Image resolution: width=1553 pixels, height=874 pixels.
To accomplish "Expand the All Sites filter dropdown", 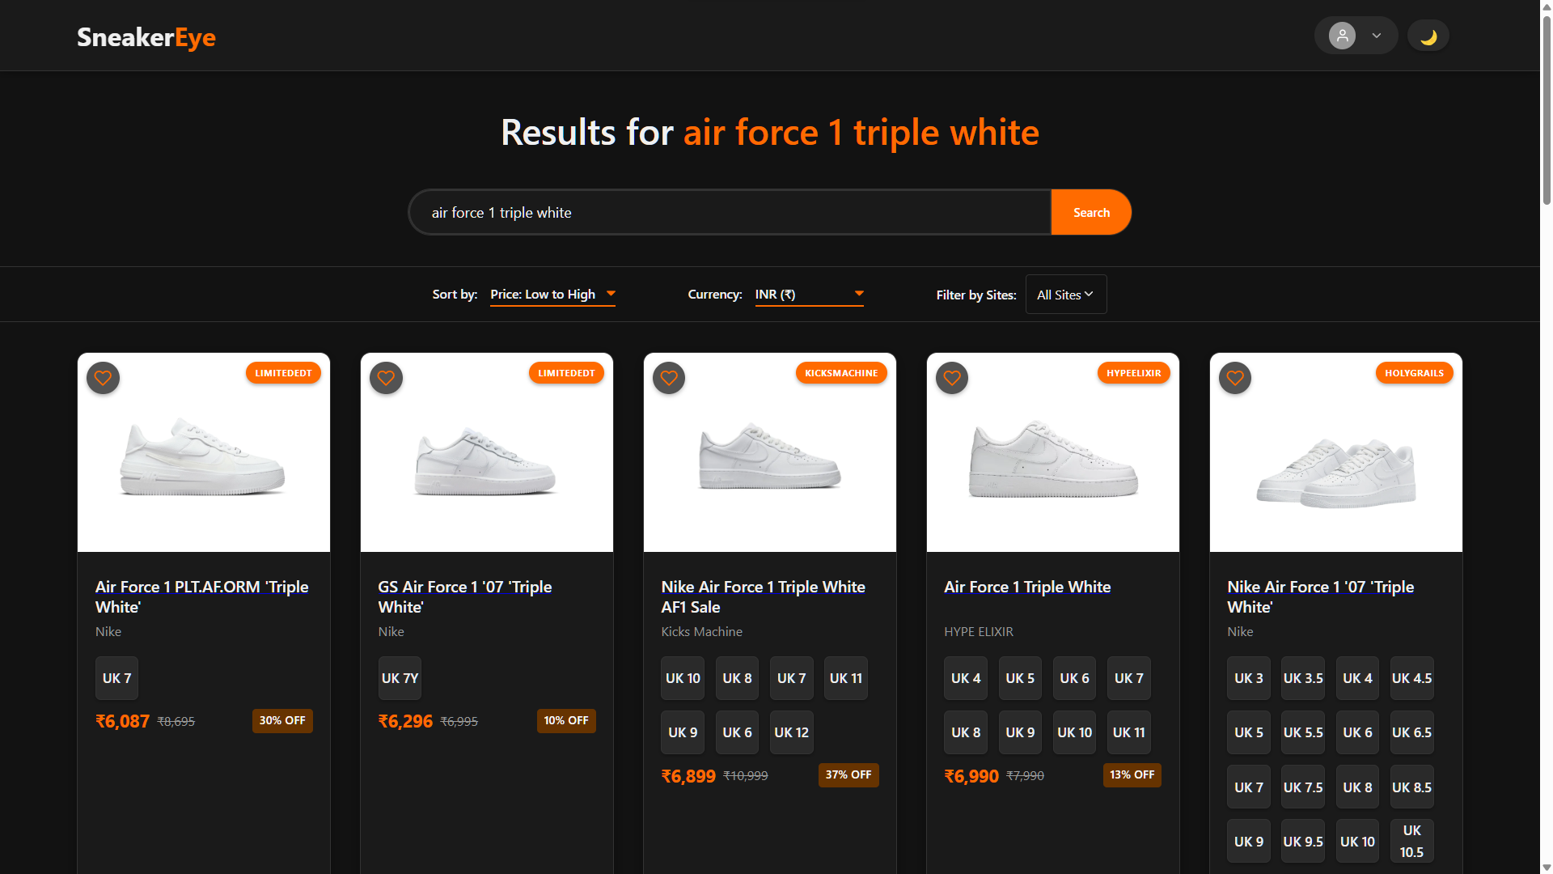I will pyautogui.click(x=1065, y=295).
